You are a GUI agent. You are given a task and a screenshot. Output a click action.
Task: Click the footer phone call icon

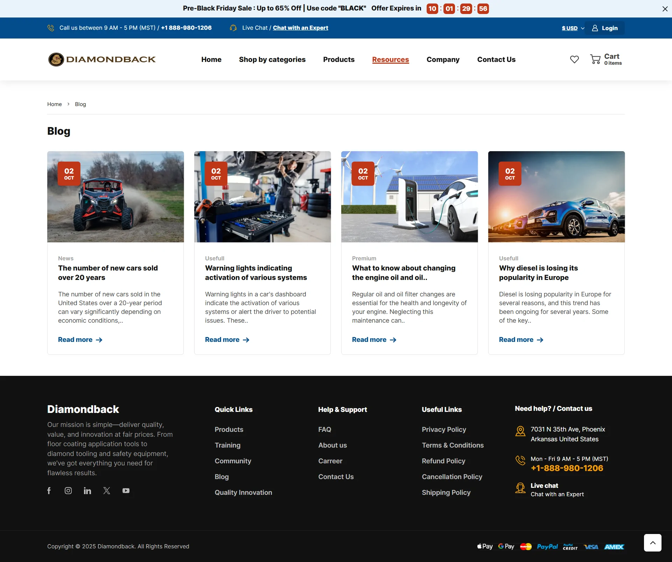click(x=520, y=460)
